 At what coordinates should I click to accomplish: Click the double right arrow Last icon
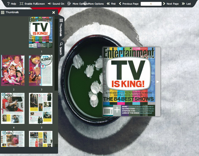(183, 4)
